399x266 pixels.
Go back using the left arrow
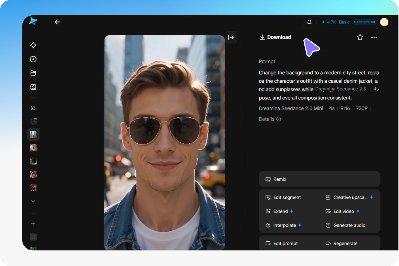[58, 22]
